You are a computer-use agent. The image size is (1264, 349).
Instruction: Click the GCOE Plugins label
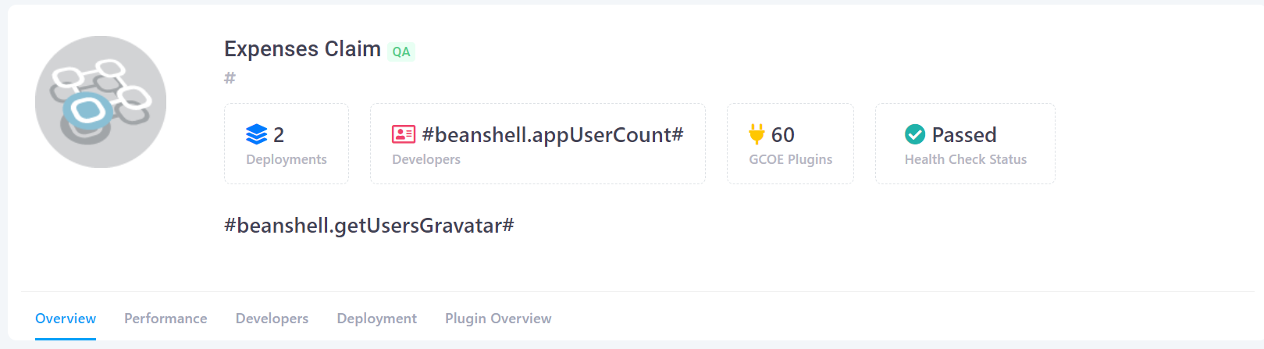pos(791,159)
